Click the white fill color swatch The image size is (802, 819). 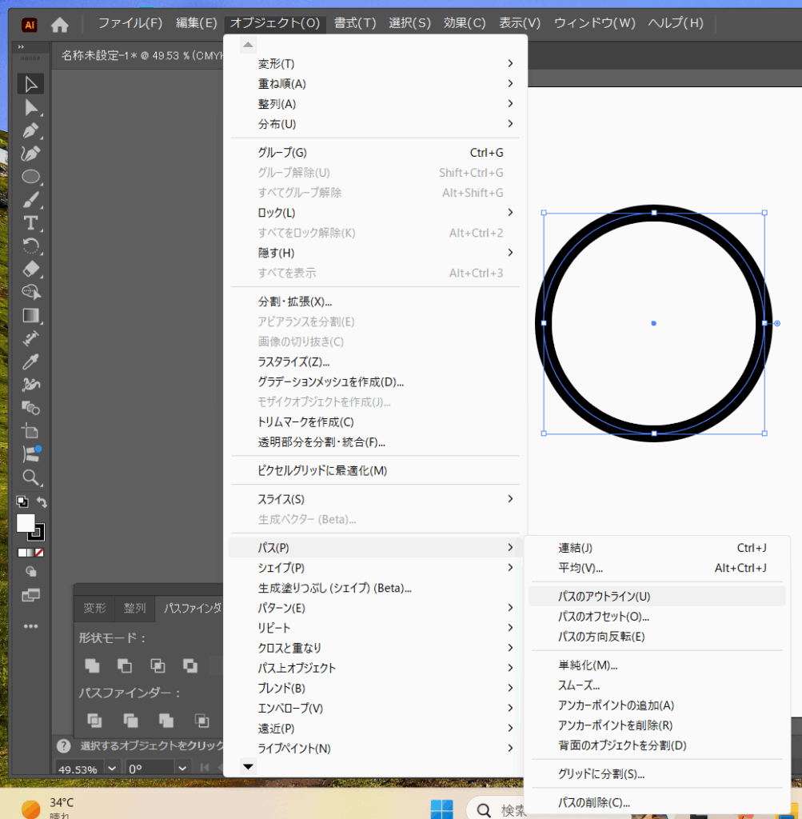pyautogui.click(x=26, y=523)
